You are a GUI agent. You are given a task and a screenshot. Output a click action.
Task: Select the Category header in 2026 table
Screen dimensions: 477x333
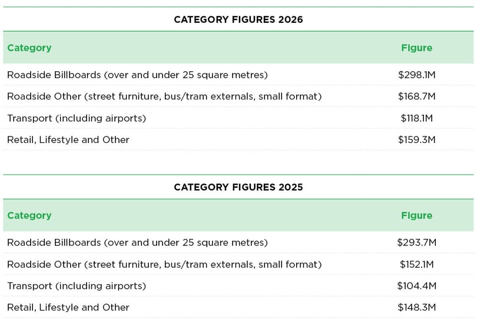click(x=29, y=48)
